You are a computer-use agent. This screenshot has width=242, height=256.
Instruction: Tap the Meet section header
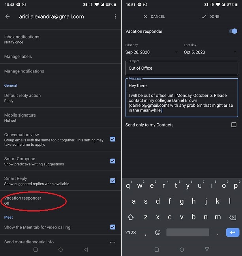point(9,217)
